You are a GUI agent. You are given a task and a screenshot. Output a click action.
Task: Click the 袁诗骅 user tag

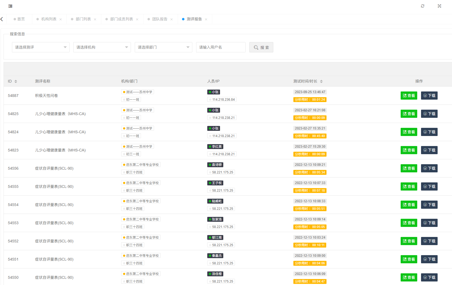tap(215, 165)
